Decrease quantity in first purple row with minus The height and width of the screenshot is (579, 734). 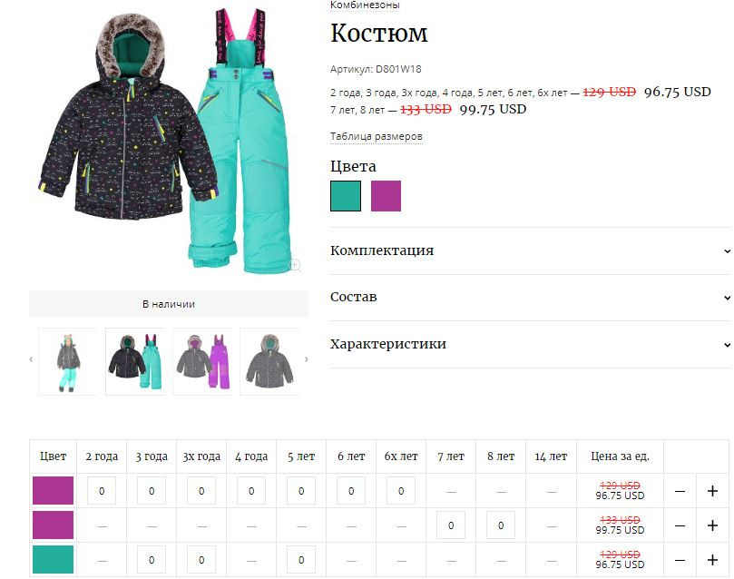click(x=680, y=491)
